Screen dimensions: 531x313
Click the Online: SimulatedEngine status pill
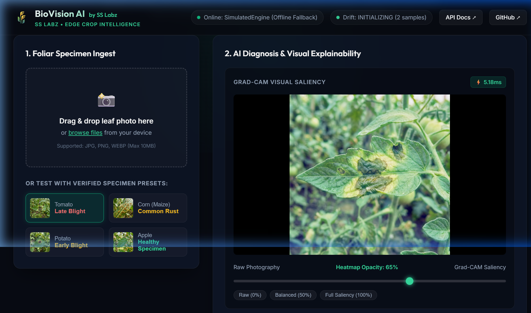pyautogui.click(x=257, y=17)
